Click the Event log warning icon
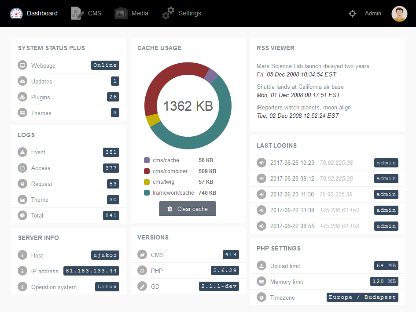 tap(22, 152)
